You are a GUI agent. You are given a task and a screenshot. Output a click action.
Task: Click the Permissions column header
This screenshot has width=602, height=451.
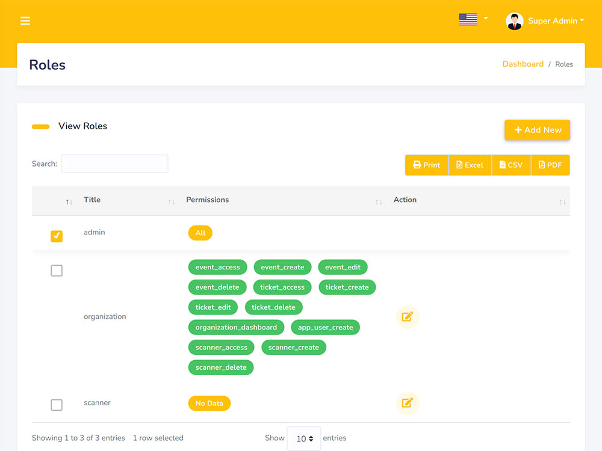(x=207, y=200)
